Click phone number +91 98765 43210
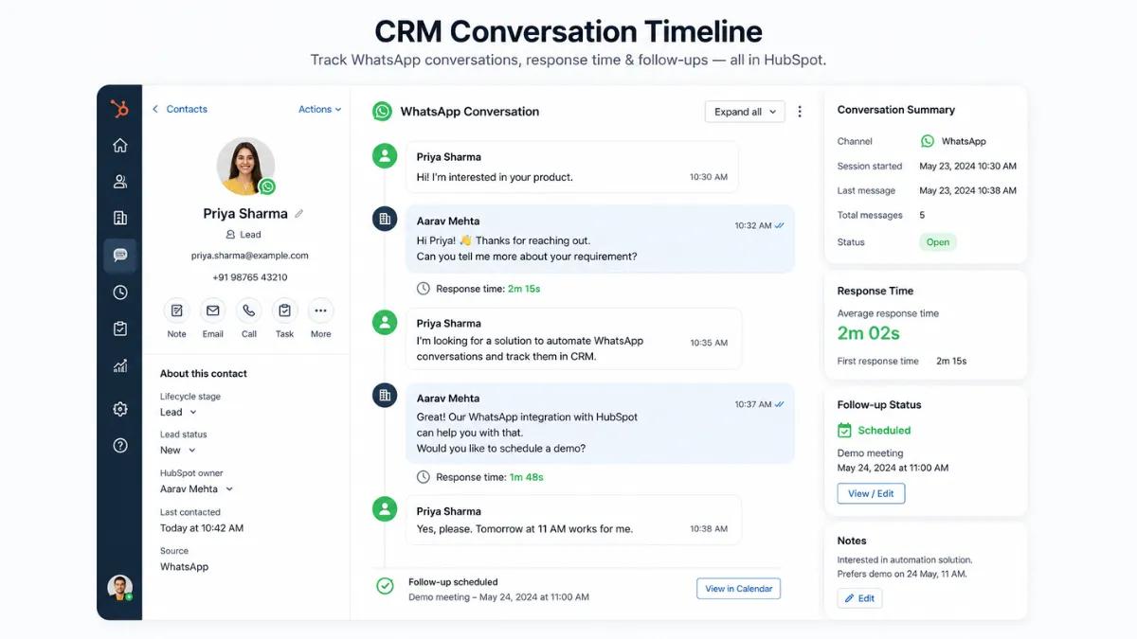Viewport: 1137px width, 639px height. pos(250,277)
